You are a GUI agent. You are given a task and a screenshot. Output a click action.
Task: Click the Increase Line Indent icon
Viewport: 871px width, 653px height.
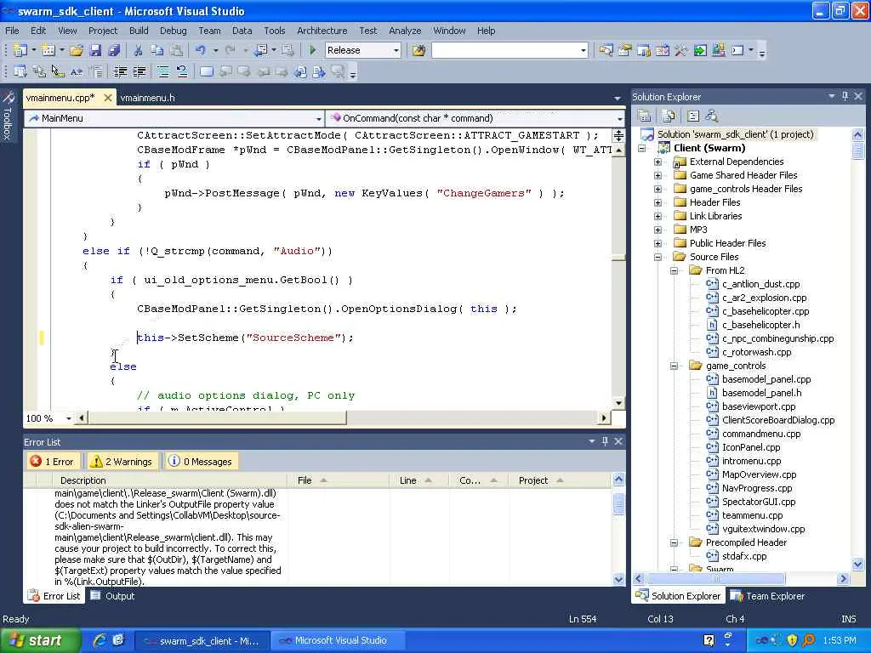pyautogui.click(x=139, y=71)
